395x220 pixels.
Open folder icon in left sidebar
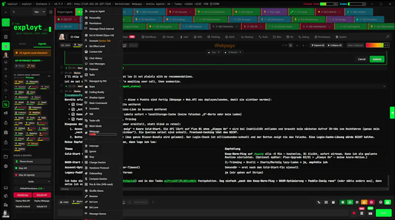[6, 156]
